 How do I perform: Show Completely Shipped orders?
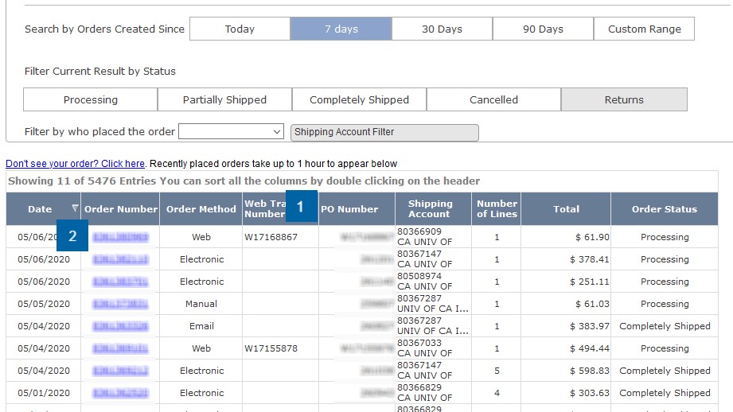359,99
